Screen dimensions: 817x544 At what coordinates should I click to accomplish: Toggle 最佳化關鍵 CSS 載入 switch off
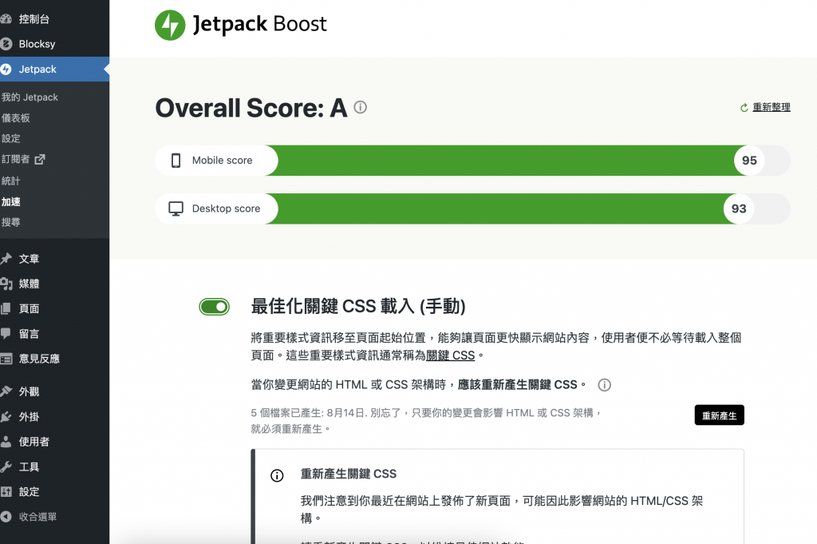pyautogui.click(x=214, y=307)
